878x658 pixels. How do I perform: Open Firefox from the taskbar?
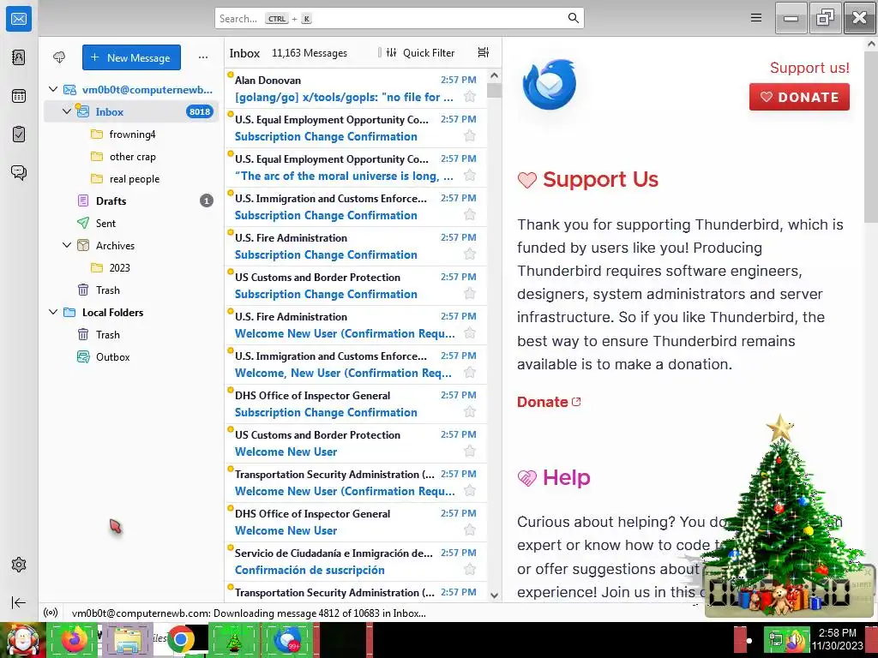click(x=74, y=639)
